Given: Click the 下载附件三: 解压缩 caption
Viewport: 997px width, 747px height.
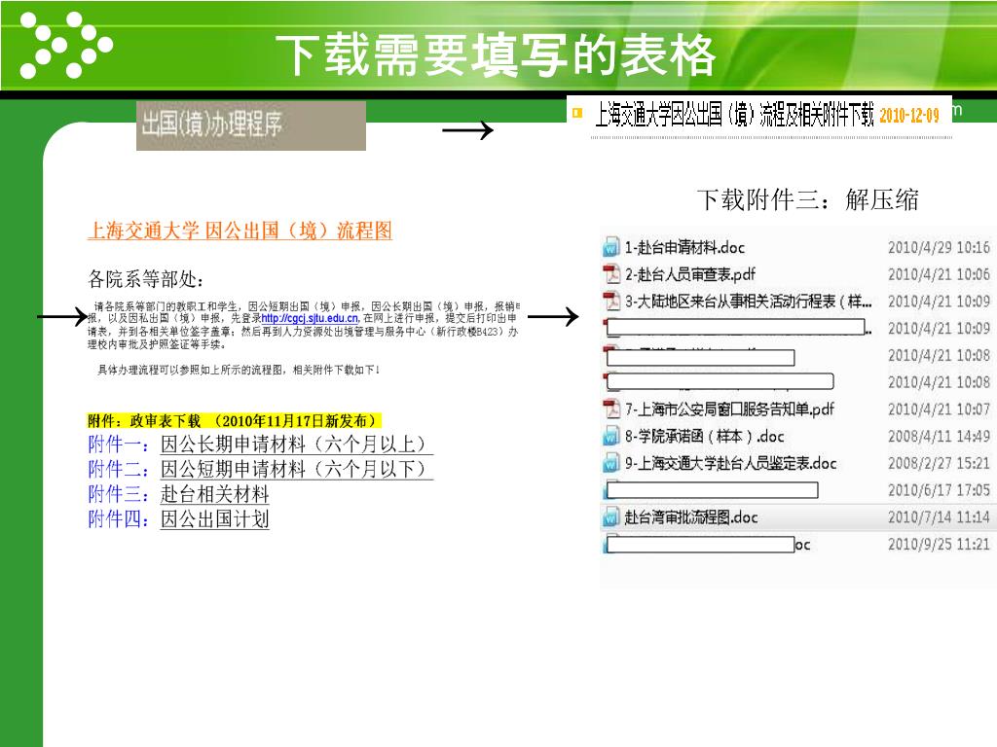Looking at the screenshot, I should tap(808, 199).
